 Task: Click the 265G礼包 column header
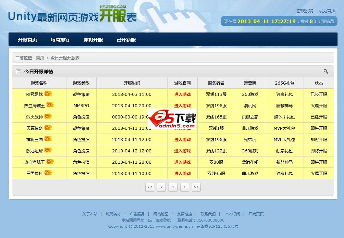pos(284,83)
